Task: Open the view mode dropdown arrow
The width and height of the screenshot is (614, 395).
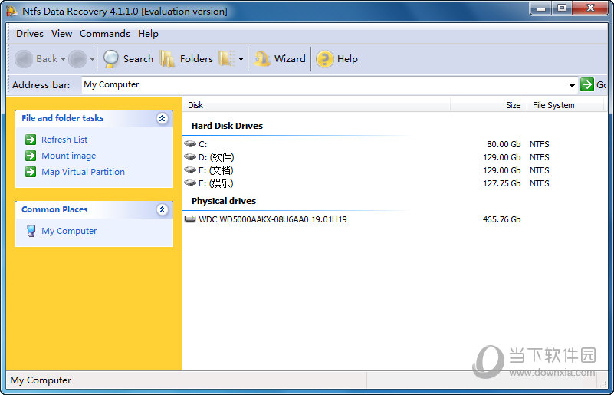Action: (241, 59)
